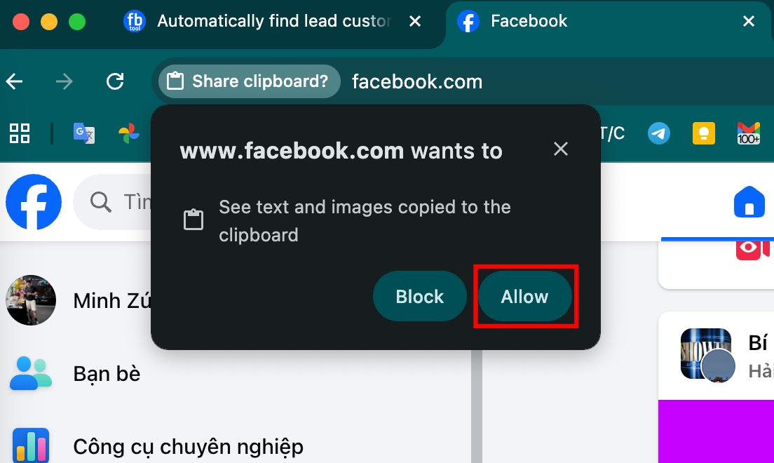
Task: Click the Allow button in permission popup
Action: tap(524, 296)
